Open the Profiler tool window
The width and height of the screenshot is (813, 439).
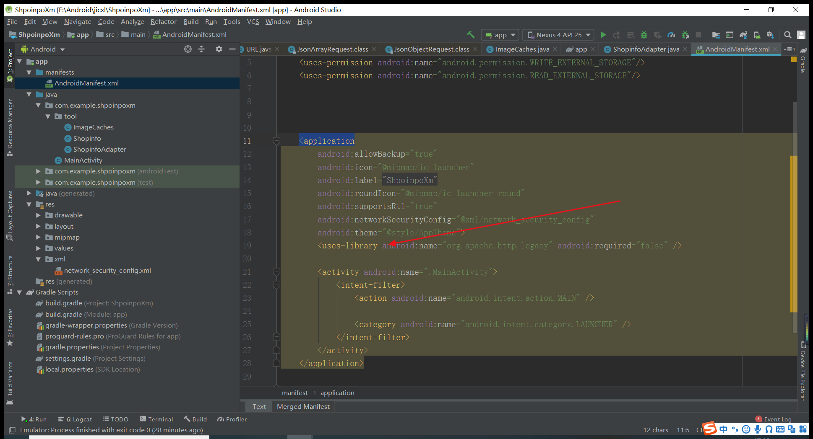[x=232, y=419]
